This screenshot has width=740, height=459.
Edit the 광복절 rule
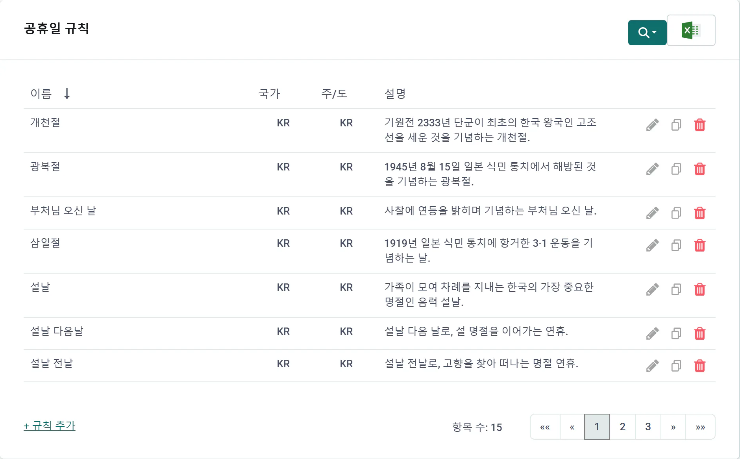652,169
